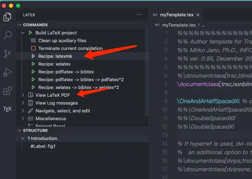Click play icon of Recipe: pdflatex -> bibtex

tap(33, 72)
